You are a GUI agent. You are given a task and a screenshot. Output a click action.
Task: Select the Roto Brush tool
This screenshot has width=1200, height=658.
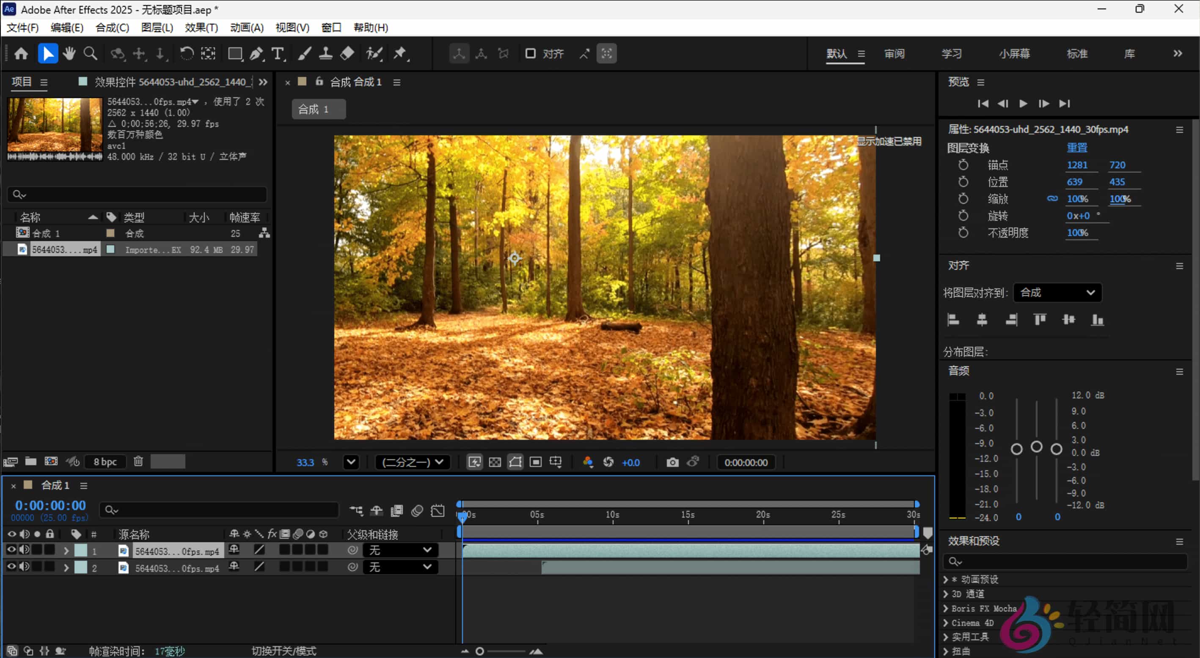pos(375,53)
